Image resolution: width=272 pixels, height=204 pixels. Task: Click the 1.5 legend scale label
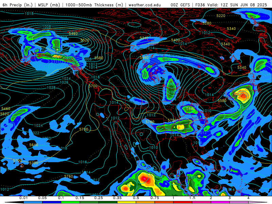(x=192, y=198)
